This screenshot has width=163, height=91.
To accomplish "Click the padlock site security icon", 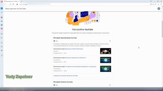I will pos(17,4).
